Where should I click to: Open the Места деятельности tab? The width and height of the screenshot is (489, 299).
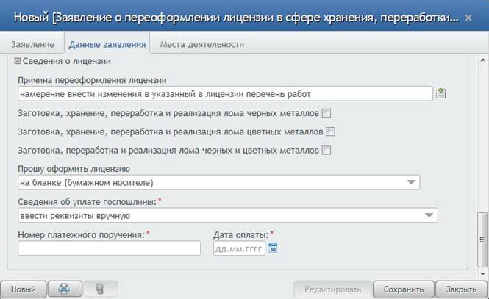(202, 45)
